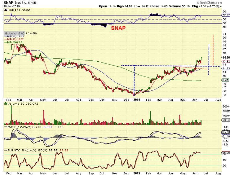The width and height of the screenshot is (230, 176).
Task: Click the 8.91 price axis tag
Action: pyautogui.click(x=225, y=80)
